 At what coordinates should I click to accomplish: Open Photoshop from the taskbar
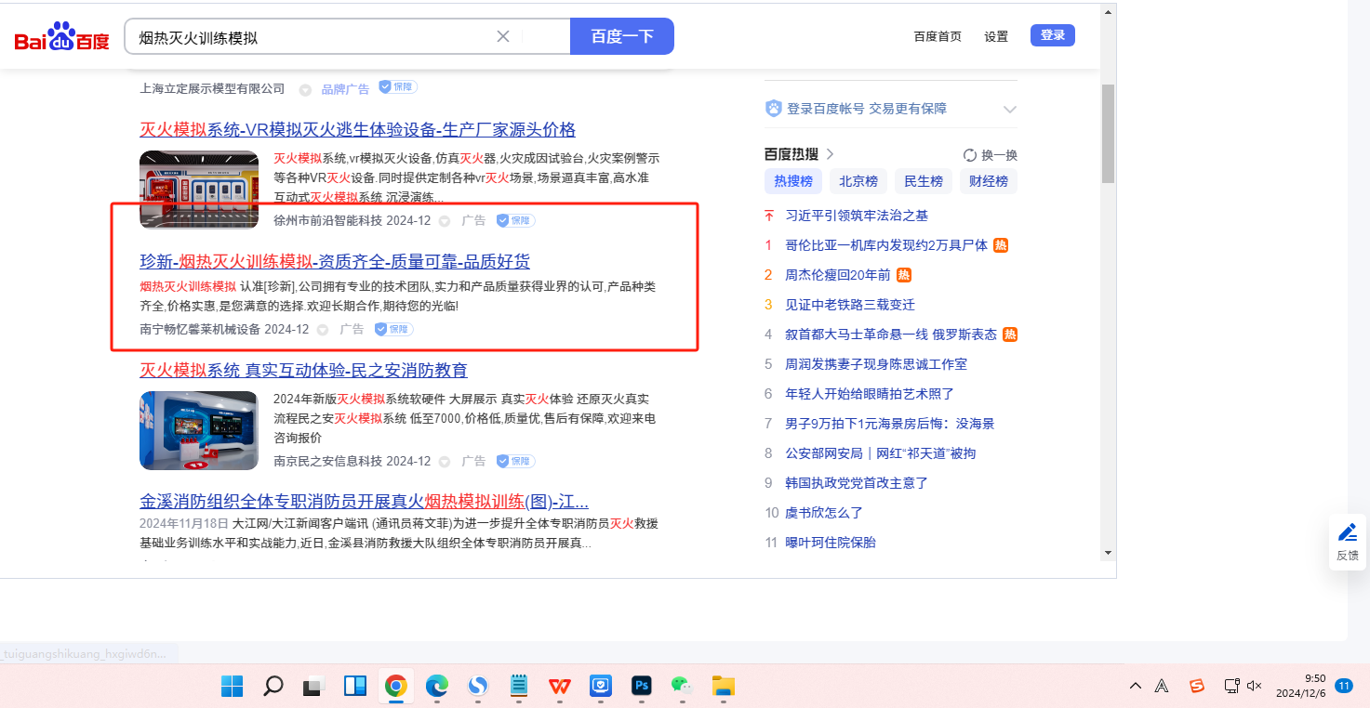pyautogui.click(x=641, y=686)
